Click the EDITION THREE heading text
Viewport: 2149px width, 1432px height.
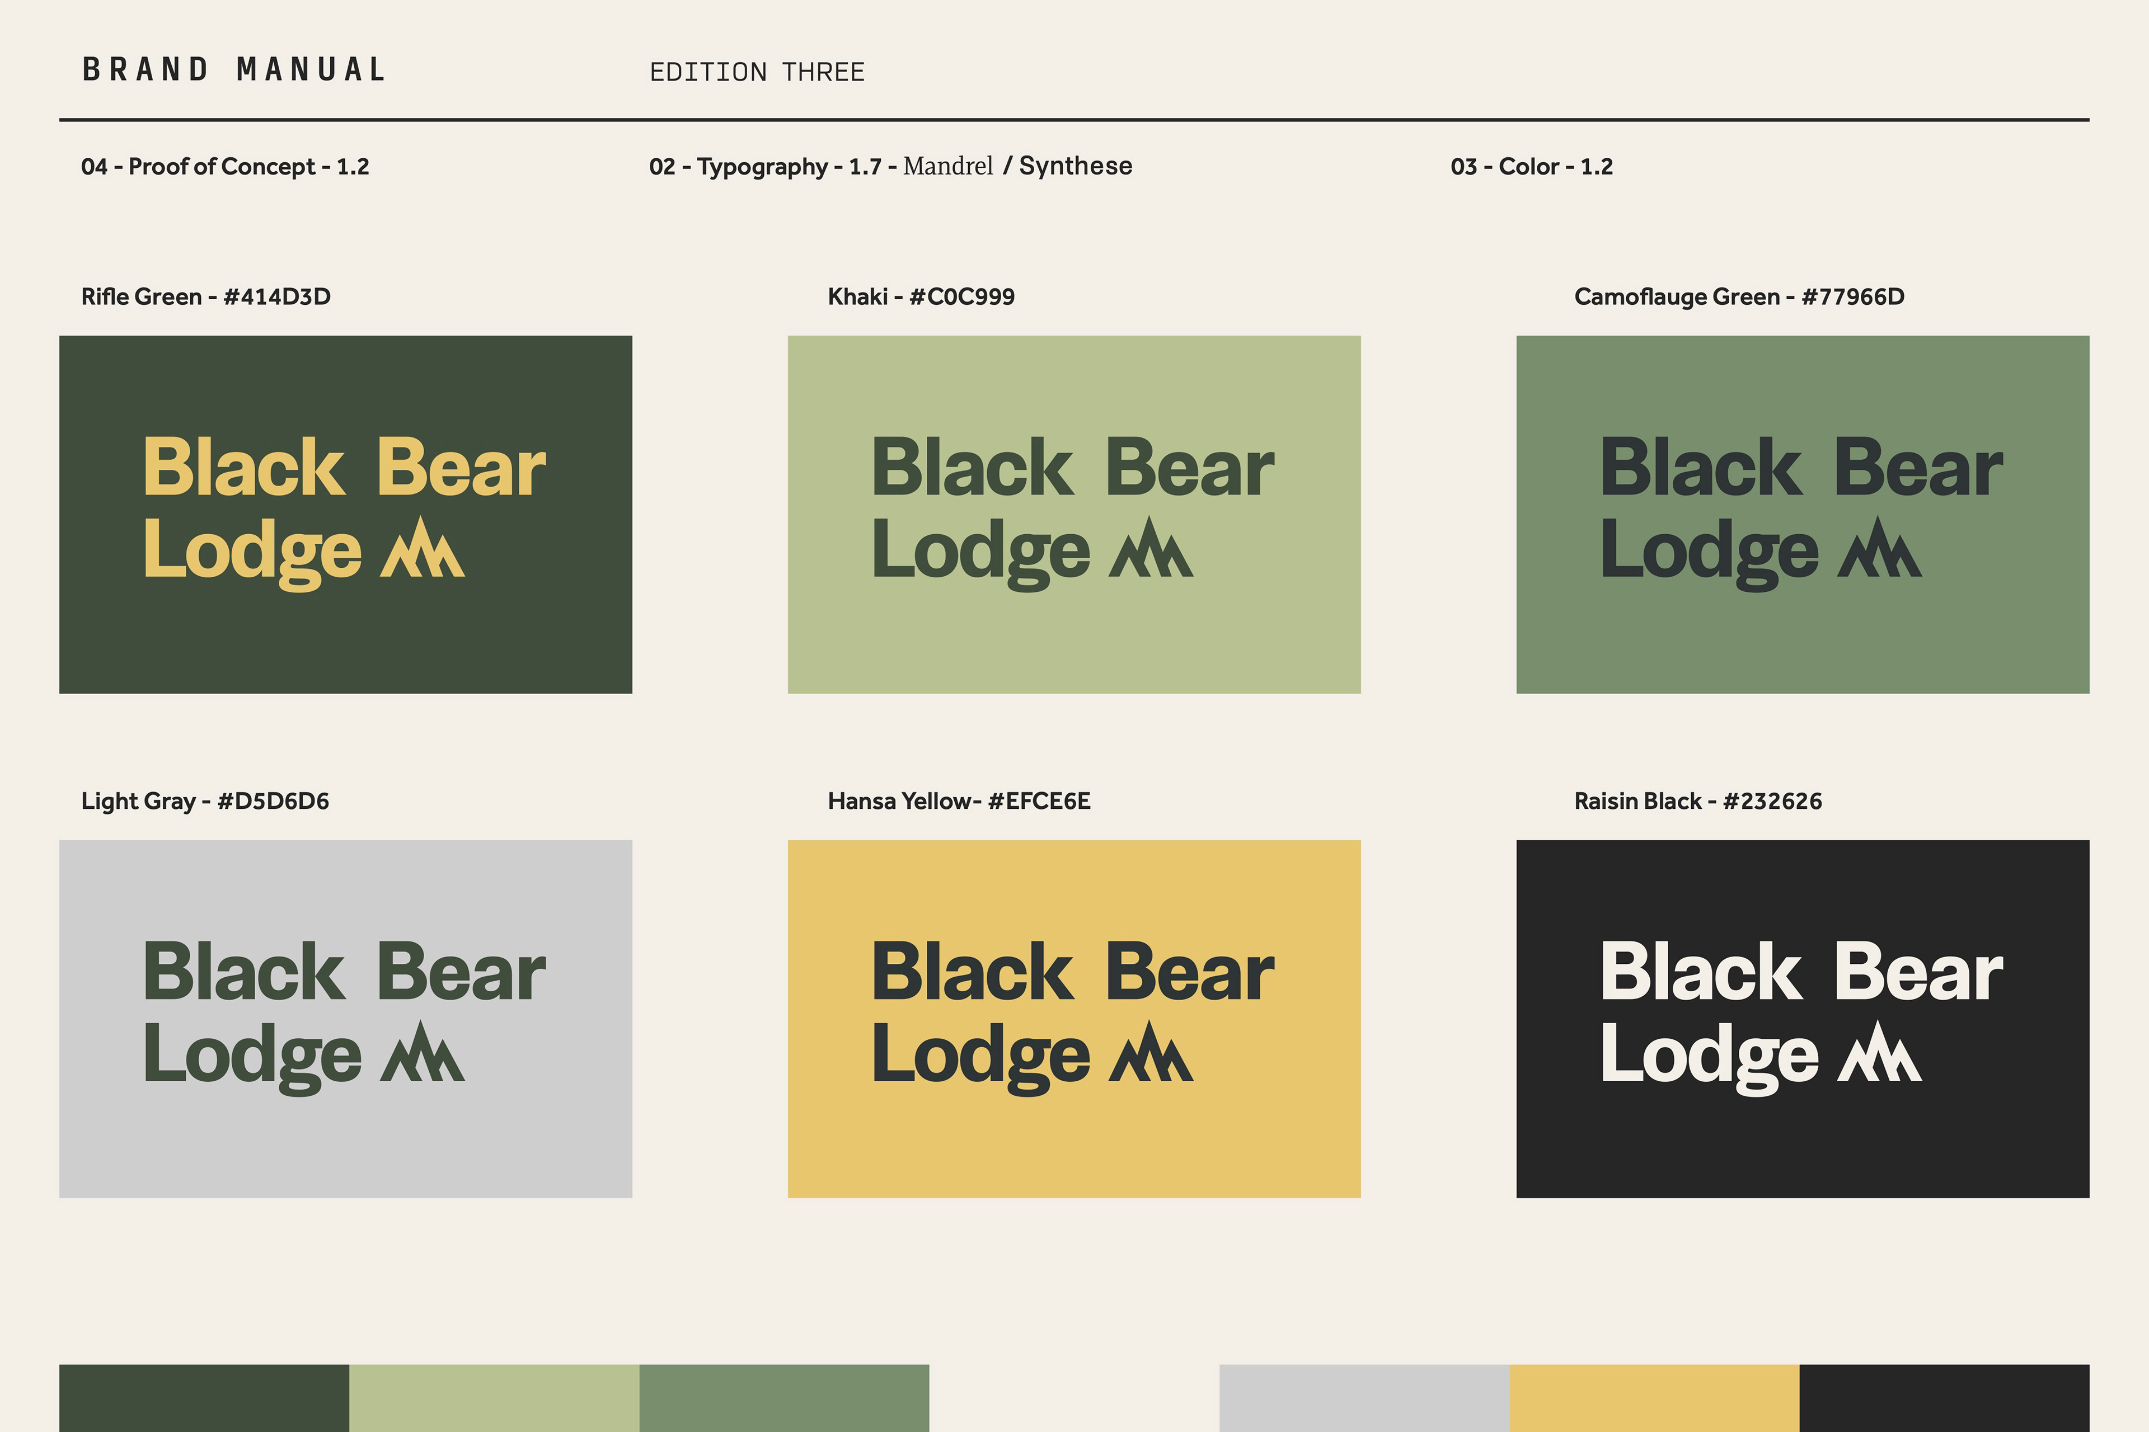(757, 72)
